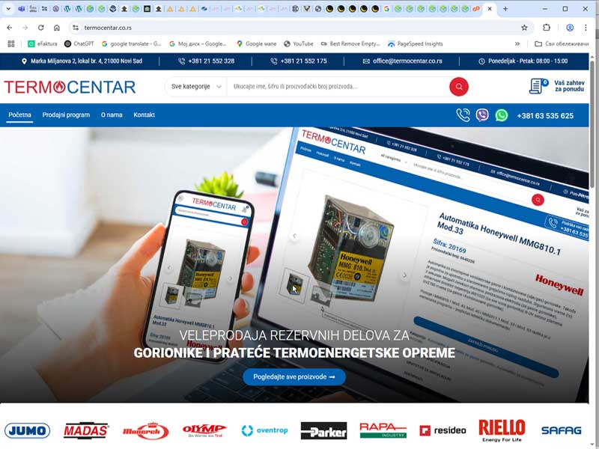This screenshot has height=449, width=599.
Task: Show hidden bookmarks via chevron
Action: [x=517, y=44]
